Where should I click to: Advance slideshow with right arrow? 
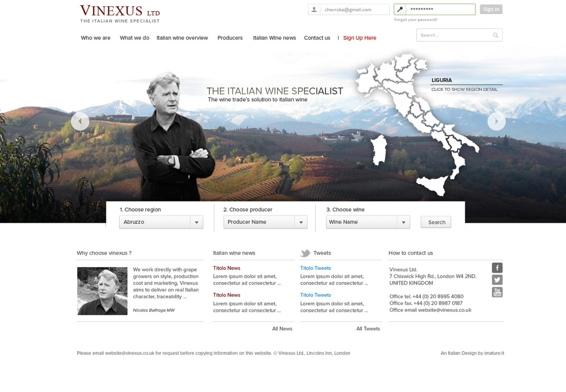click(496, 122)
